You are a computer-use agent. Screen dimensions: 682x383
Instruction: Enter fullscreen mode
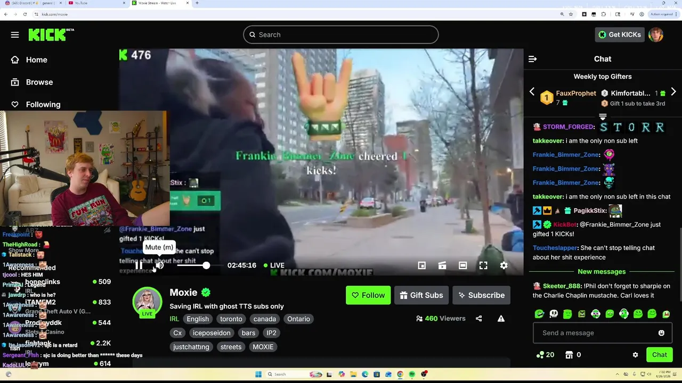click(483, 265)
